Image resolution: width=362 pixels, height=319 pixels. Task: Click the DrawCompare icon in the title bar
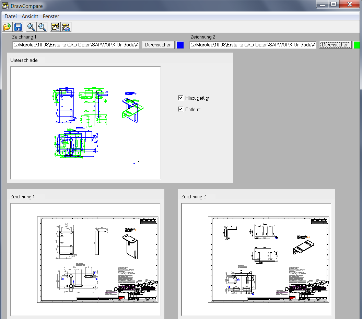click(5, 5)
